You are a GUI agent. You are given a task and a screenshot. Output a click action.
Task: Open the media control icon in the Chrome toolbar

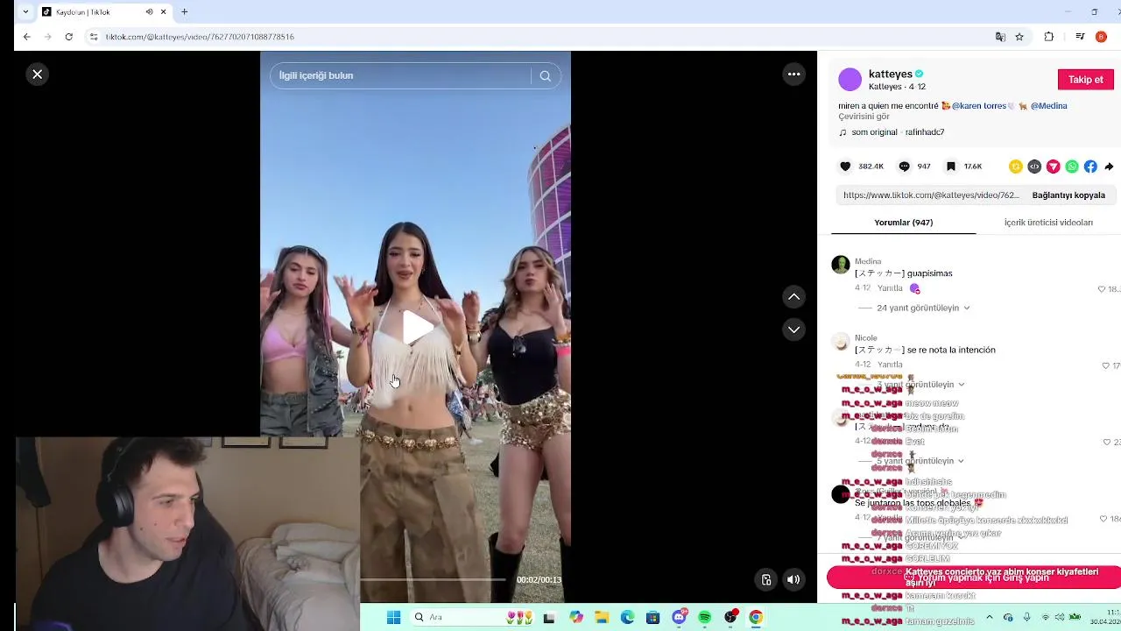pos(1080,37)
